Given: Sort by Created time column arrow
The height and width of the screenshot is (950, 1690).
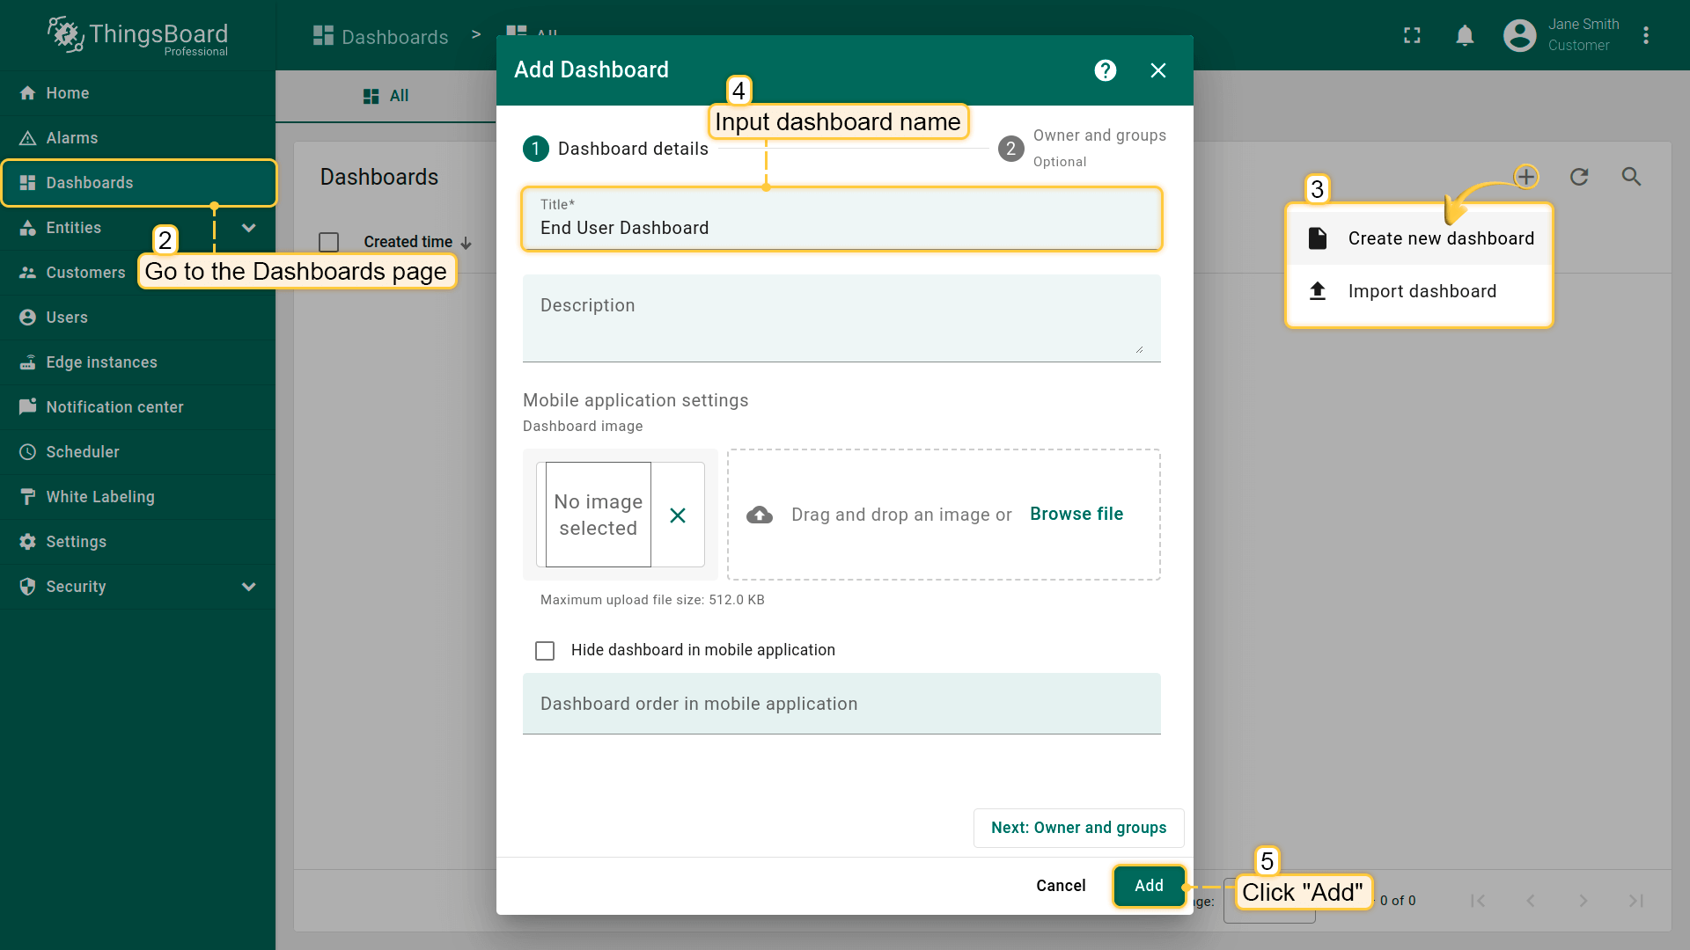Looking at the screenshot, I should [x=467, y=243].
